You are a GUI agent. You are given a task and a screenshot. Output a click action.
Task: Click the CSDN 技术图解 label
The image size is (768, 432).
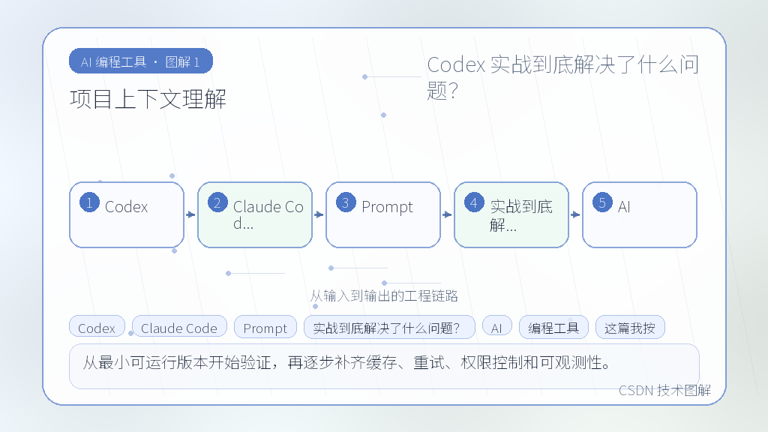pos(664,390)
